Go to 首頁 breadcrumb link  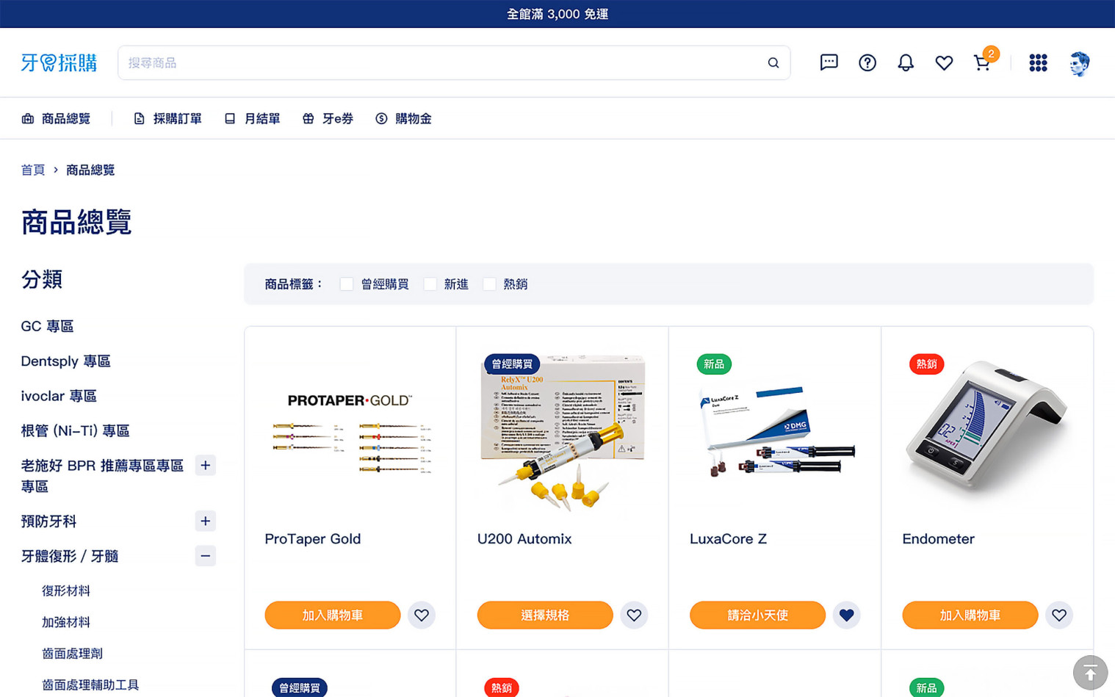pos(33,170)
